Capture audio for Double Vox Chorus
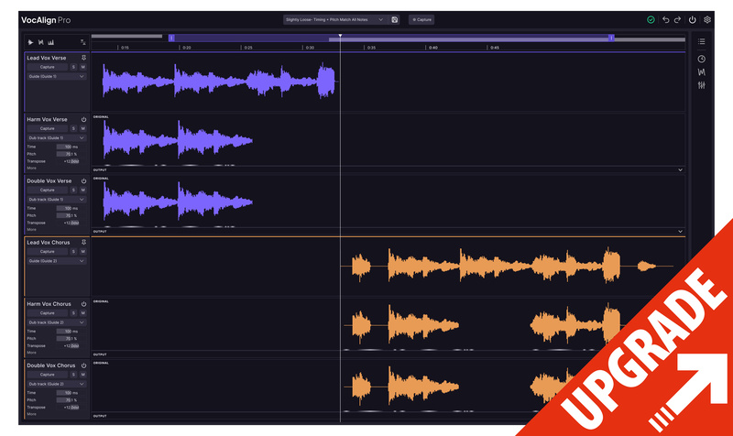 click(48, 375)
